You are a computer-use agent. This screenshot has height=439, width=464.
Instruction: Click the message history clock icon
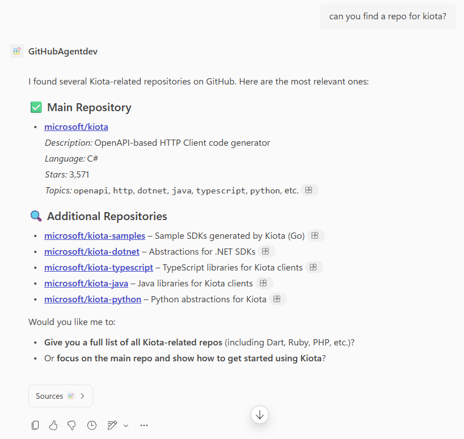[91, 425]
